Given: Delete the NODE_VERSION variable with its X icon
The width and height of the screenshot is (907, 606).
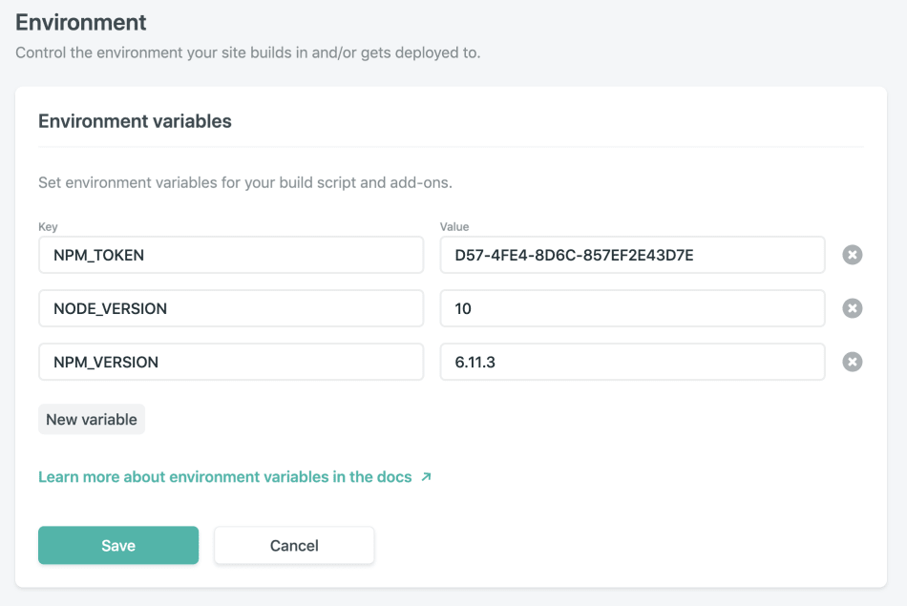Looking at the screenshot, I should point(852,308).
